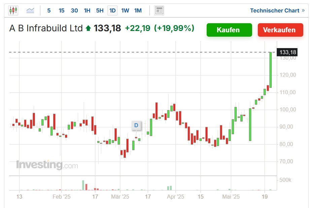This screenshot has height=208, width=311.
Task: Switch to the area chart type icon
Action: [x=30, y=10]
